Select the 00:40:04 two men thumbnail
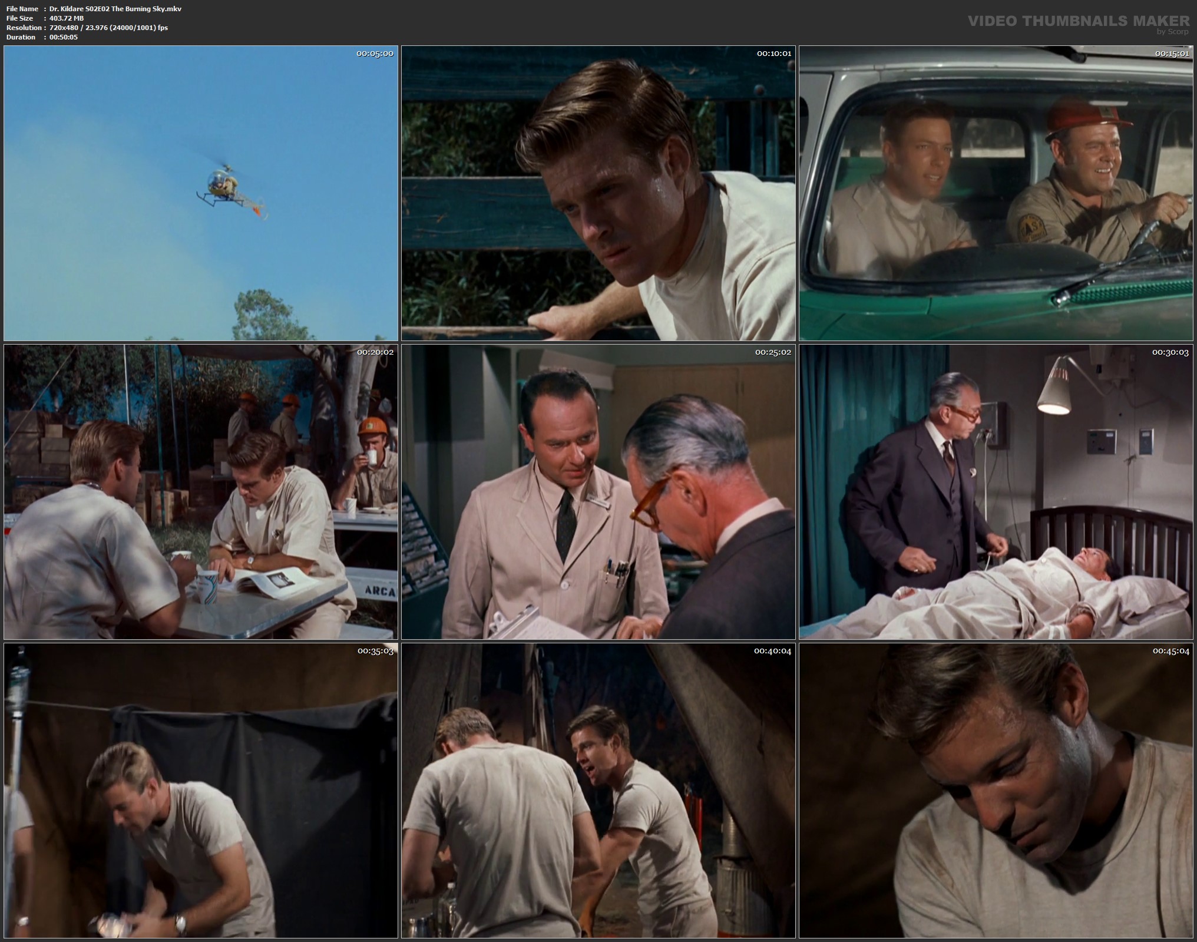Screen dimensions: 1197x942 pos(598,791)
